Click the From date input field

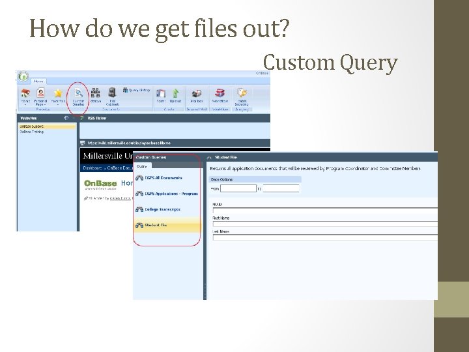(238, 188)
